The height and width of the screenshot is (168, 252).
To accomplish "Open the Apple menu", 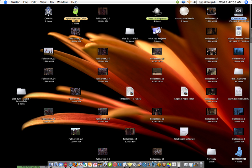I will point(5,2).
